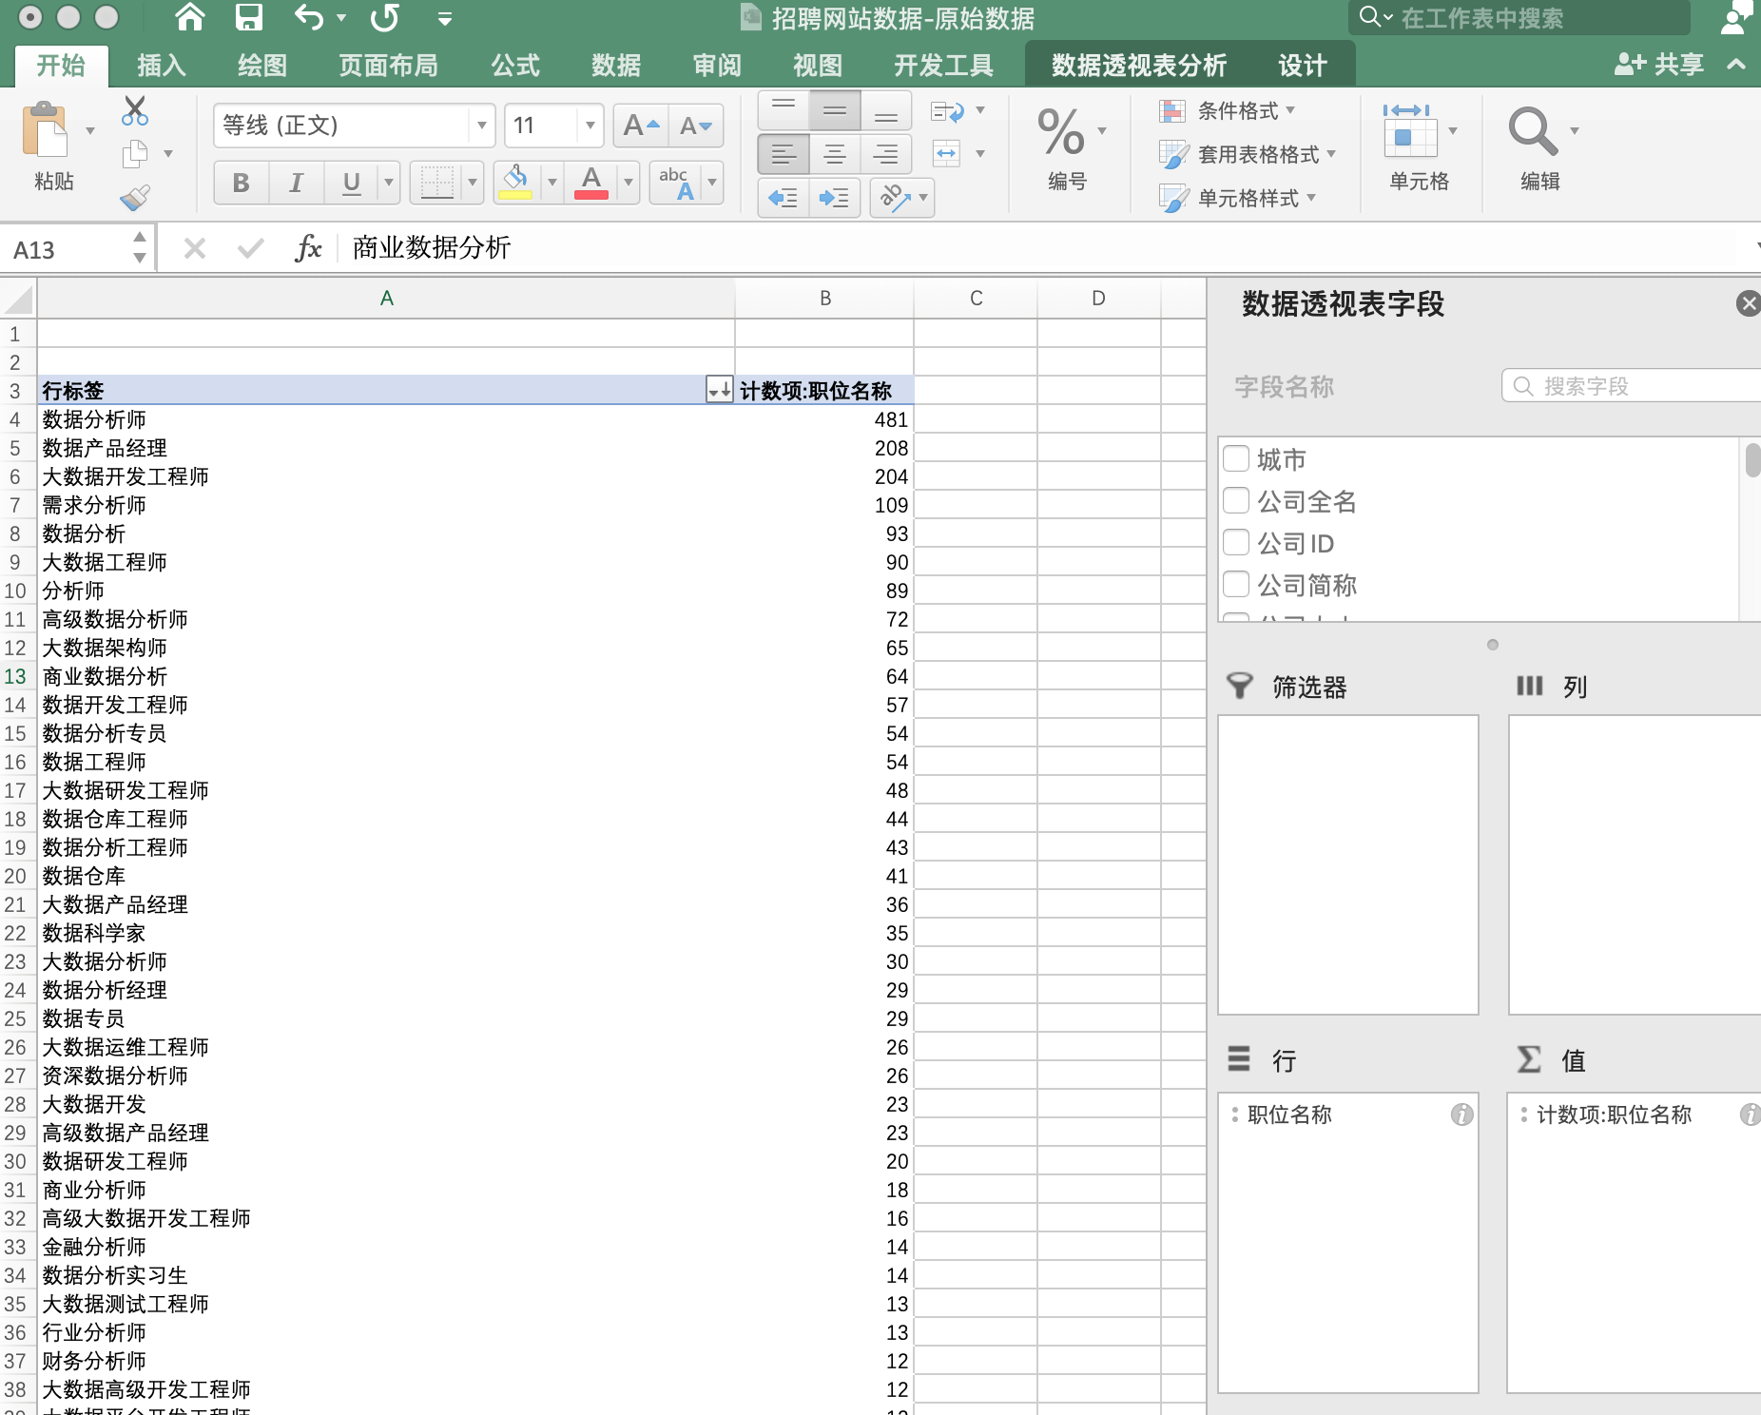Click the Cut scissors icon
This screenshot has height=1415, width=1761.
pyautogui.click(x=135, y=110)
